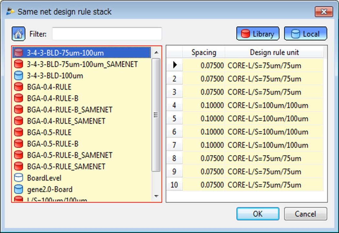Select the gene2.0-Board entry
The width and height of the screenshot is (339, 233).
(82, 189)
